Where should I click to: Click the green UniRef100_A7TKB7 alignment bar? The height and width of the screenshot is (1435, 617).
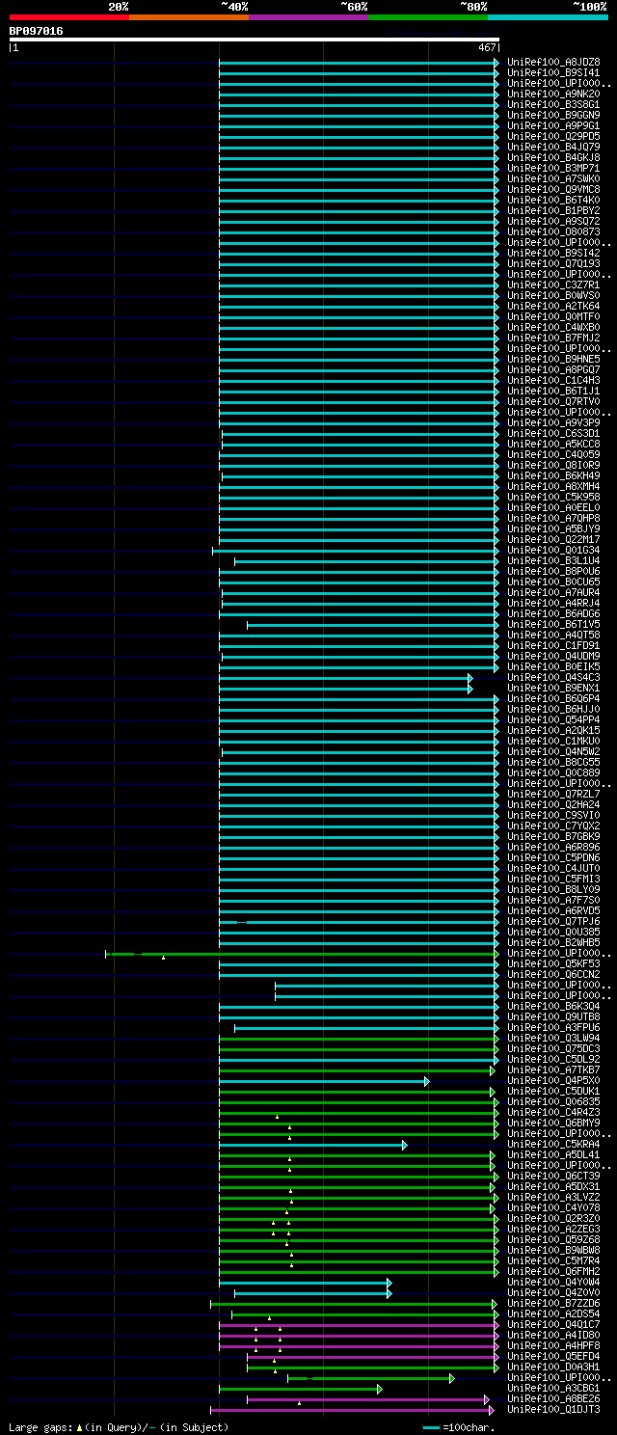356,1070
